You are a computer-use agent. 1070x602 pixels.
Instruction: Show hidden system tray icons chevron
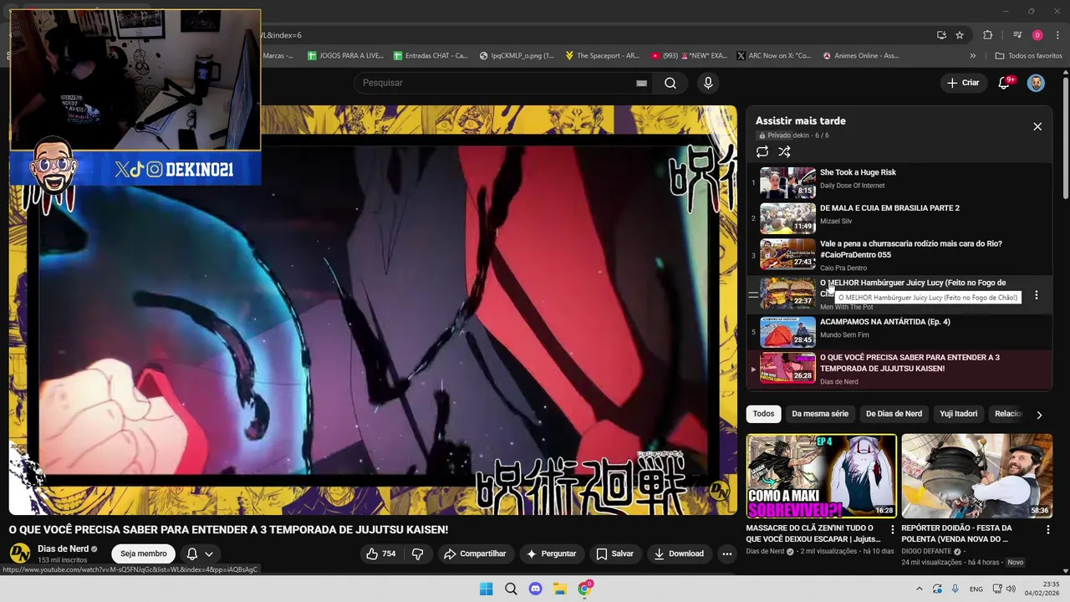(919, 589)
